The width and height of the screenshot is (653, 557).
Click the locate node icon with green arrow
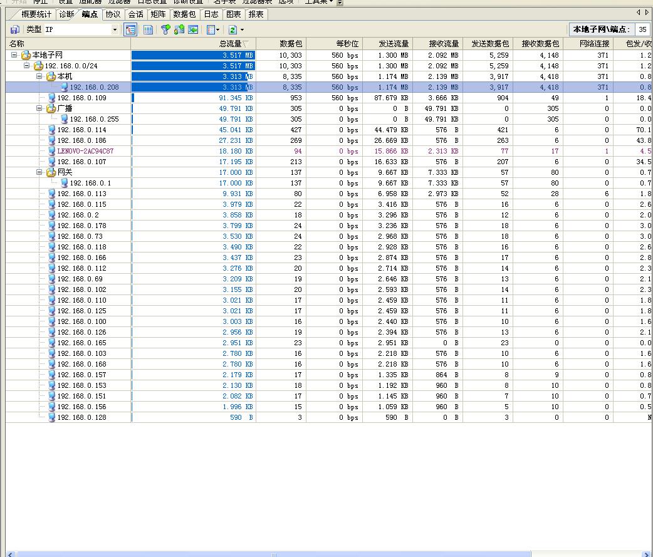point(193,29)
